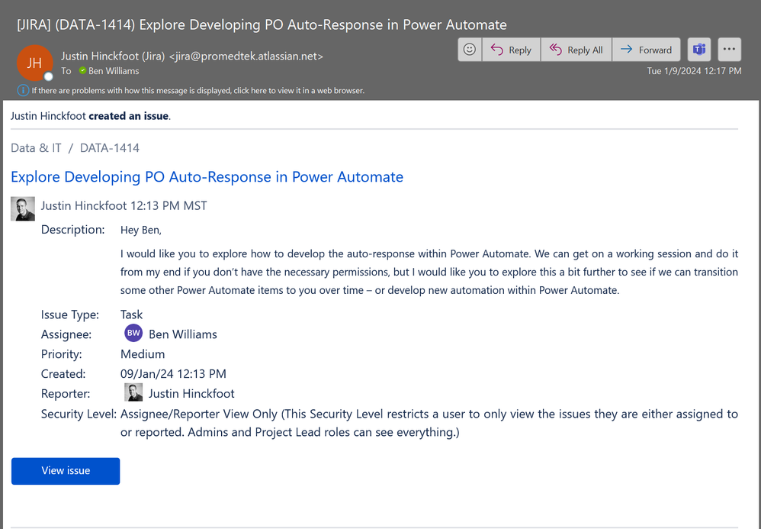Click Justin Hinckfoot's photo beside the timestamp
The height and width of the screenshot is (529, 761).
pos(23,209)
